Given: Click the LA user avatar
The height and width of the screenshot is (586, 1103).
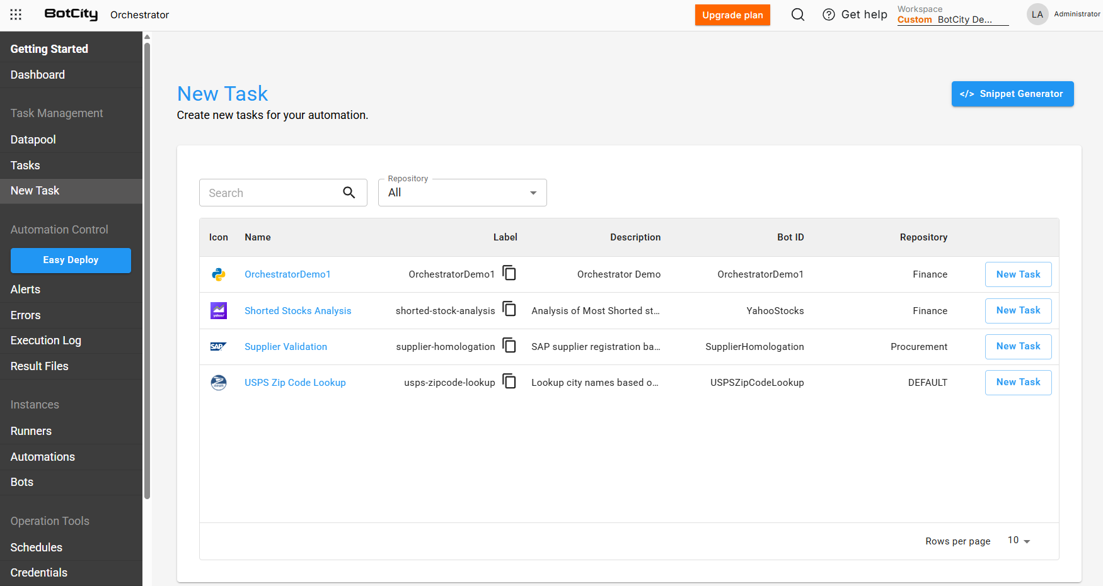Looking at the screenshot, I should (x=1037, y=14).
